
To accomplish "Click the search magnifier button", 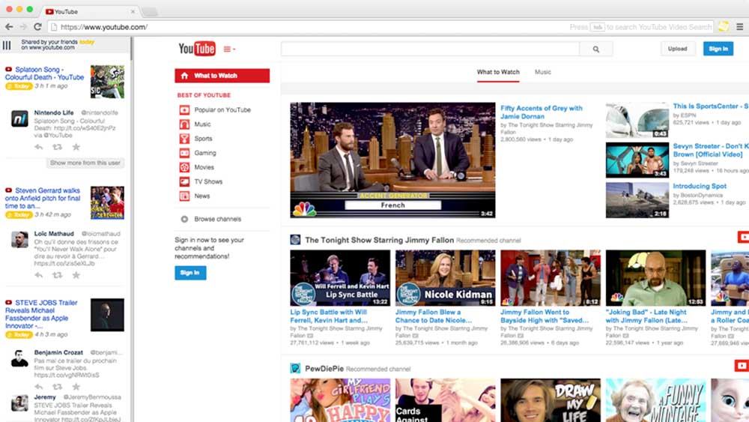I will (x=596, y=49).
